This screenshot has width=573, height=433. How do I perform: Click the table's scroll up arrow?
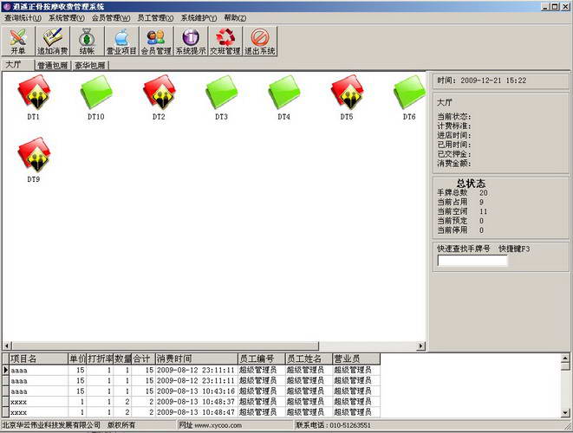(565, 359)
